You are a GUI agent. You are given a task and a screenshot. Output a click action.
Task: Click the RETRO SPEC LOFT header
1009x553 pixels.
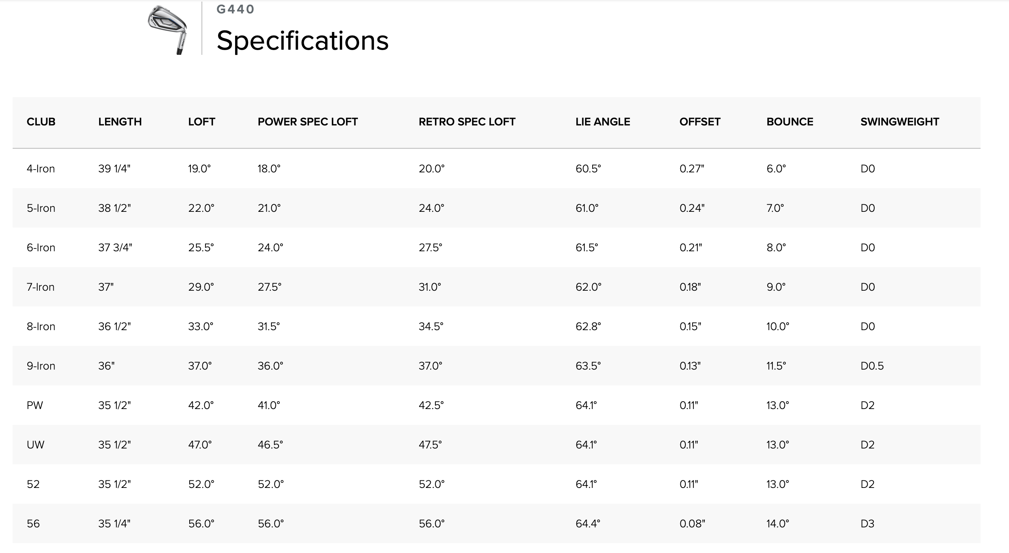467,122
